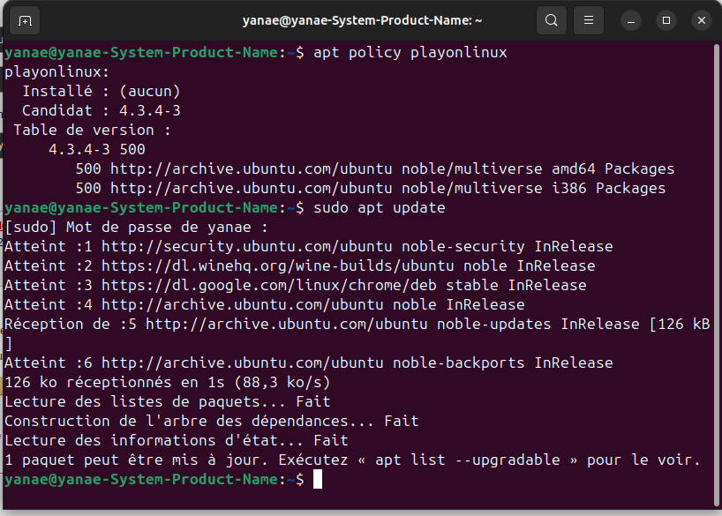
Task: Click the terminal vertical scrollbar
Action: tap(716, 274)
